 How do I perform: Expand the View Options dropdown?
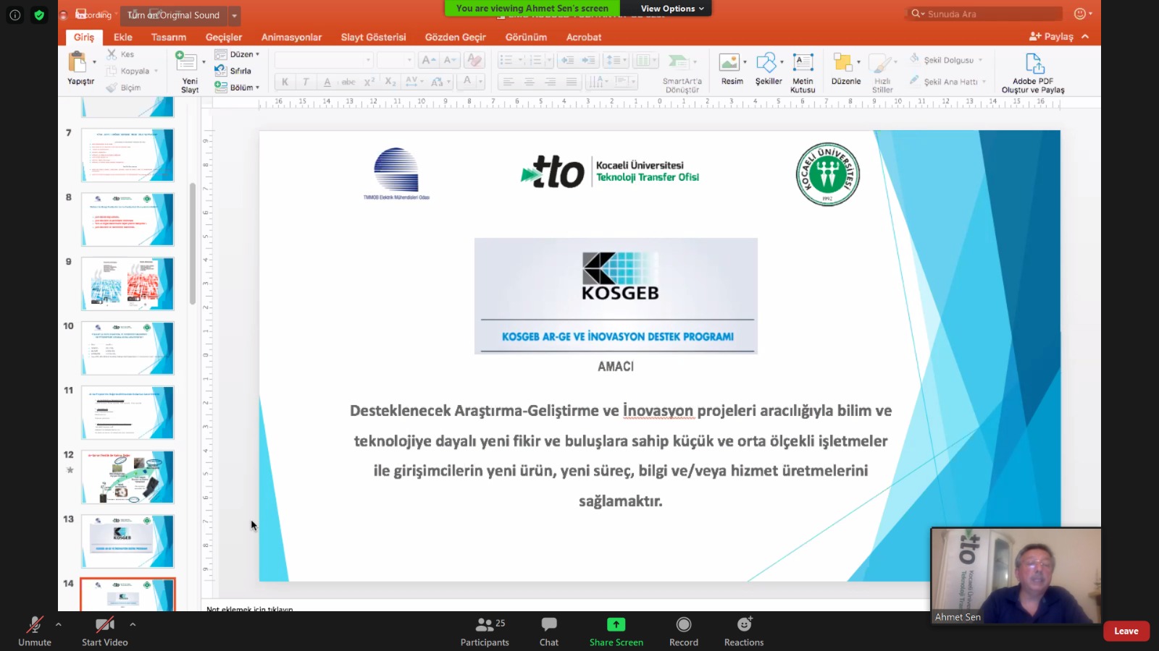[671, 9]
